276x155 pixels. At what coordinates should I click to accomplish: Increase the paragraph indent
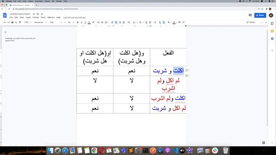pyautogui.click(x=150, y=22)
